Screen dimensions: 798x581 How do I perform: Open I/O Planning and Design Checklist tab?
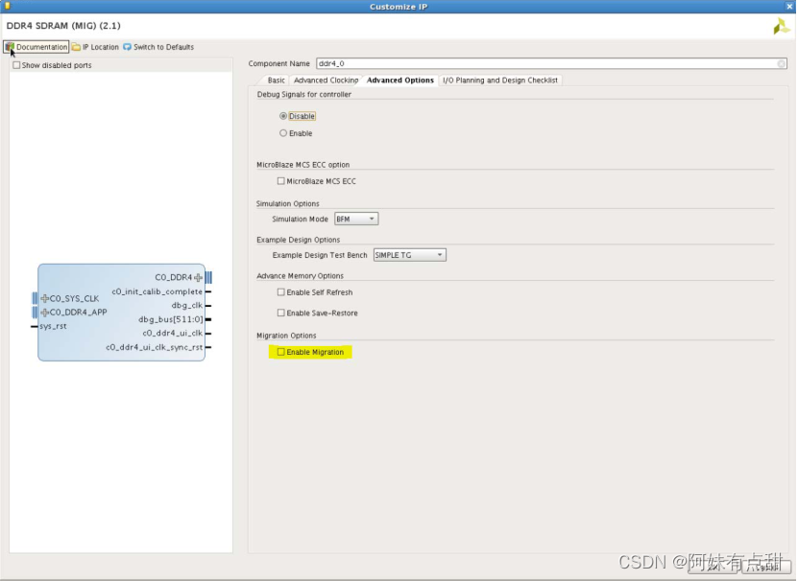(x=499, y=81)
